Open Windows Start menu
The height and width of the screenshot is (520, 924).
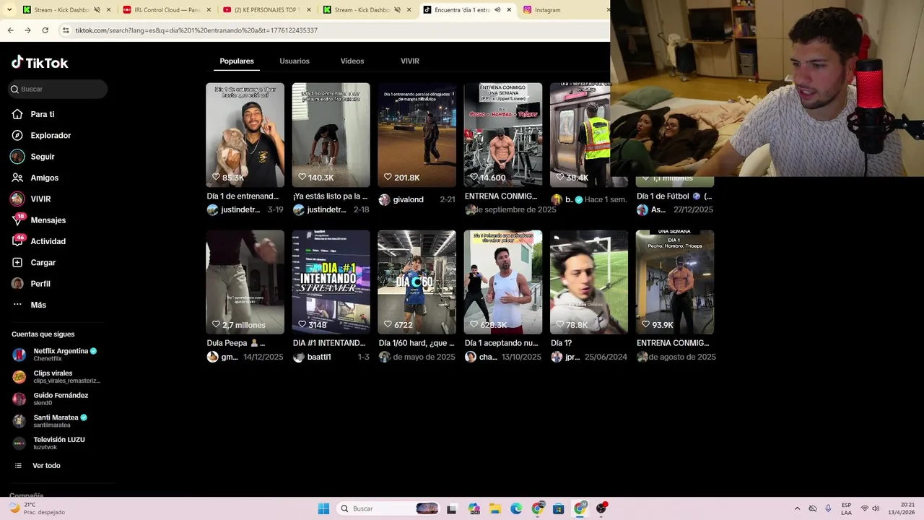point(323,508)
